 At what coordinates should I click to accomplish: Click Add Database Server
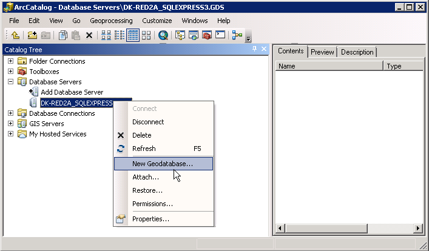click(72, 92)
